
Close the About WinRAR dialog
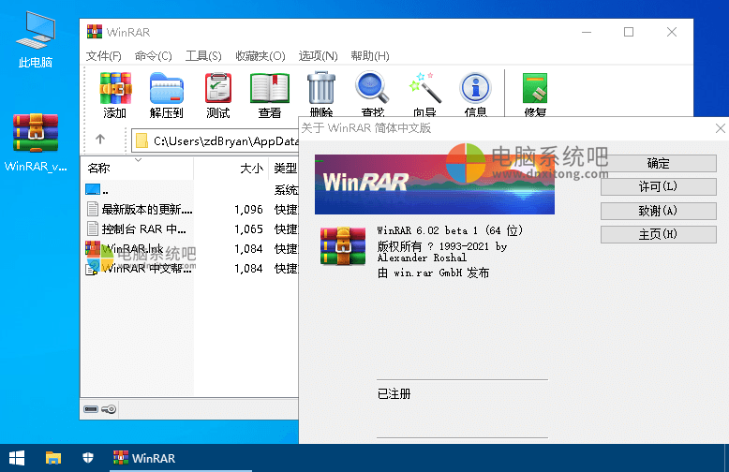tap(721, 128)
